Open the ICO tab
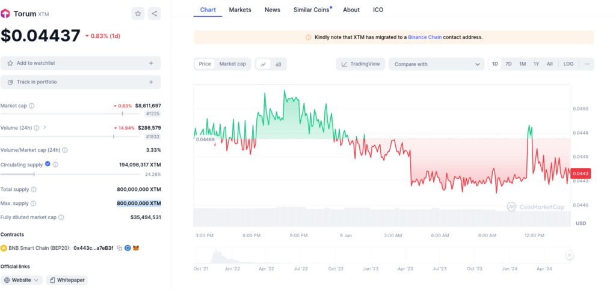The height and width of the screenshot is (290, 616). coord(378,10)
